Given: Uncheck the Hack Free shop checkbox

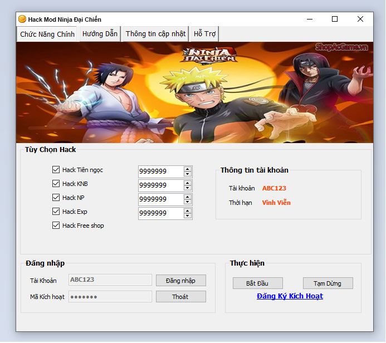Looking at the screenshot, I should pos(56,226).
